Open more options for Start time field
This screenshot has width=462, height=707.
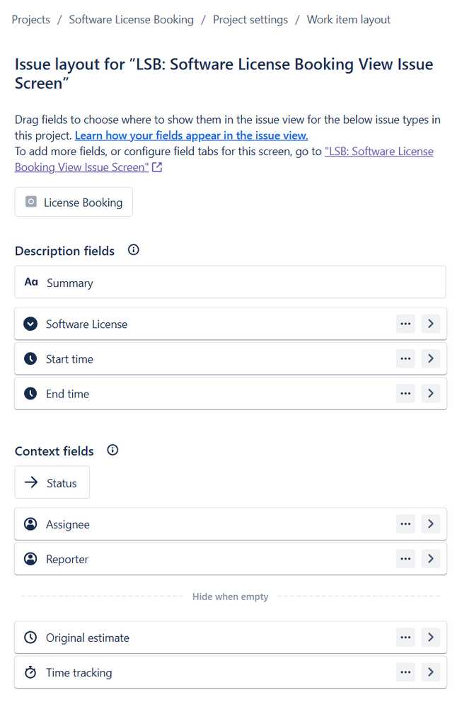(x=405, y=358)
